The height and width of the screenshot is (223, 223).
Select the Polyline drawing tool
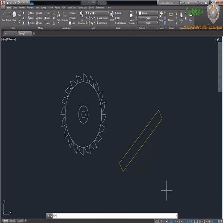point(8,17)
